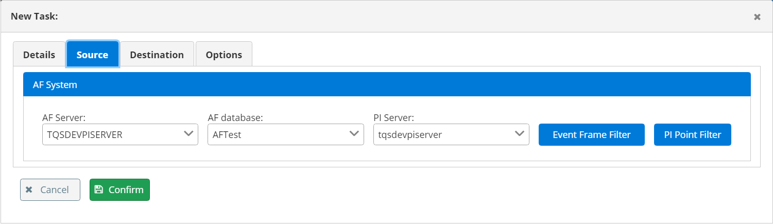Go to the Options tab

tap(224, 55)
